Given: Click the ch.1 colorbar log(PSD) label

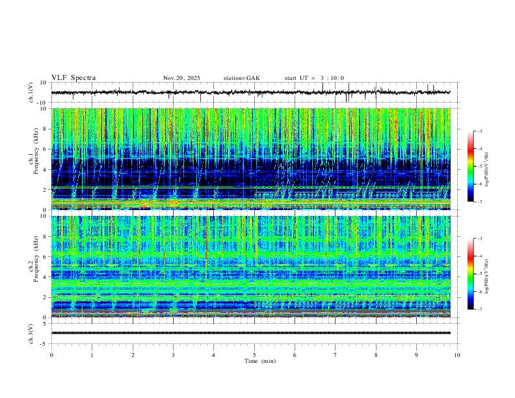Looking at the screenshot, I should 487,170.
